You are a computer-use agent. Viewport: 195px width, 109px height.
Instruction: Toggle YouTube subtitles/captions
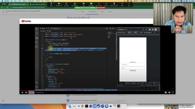(166, 92)
